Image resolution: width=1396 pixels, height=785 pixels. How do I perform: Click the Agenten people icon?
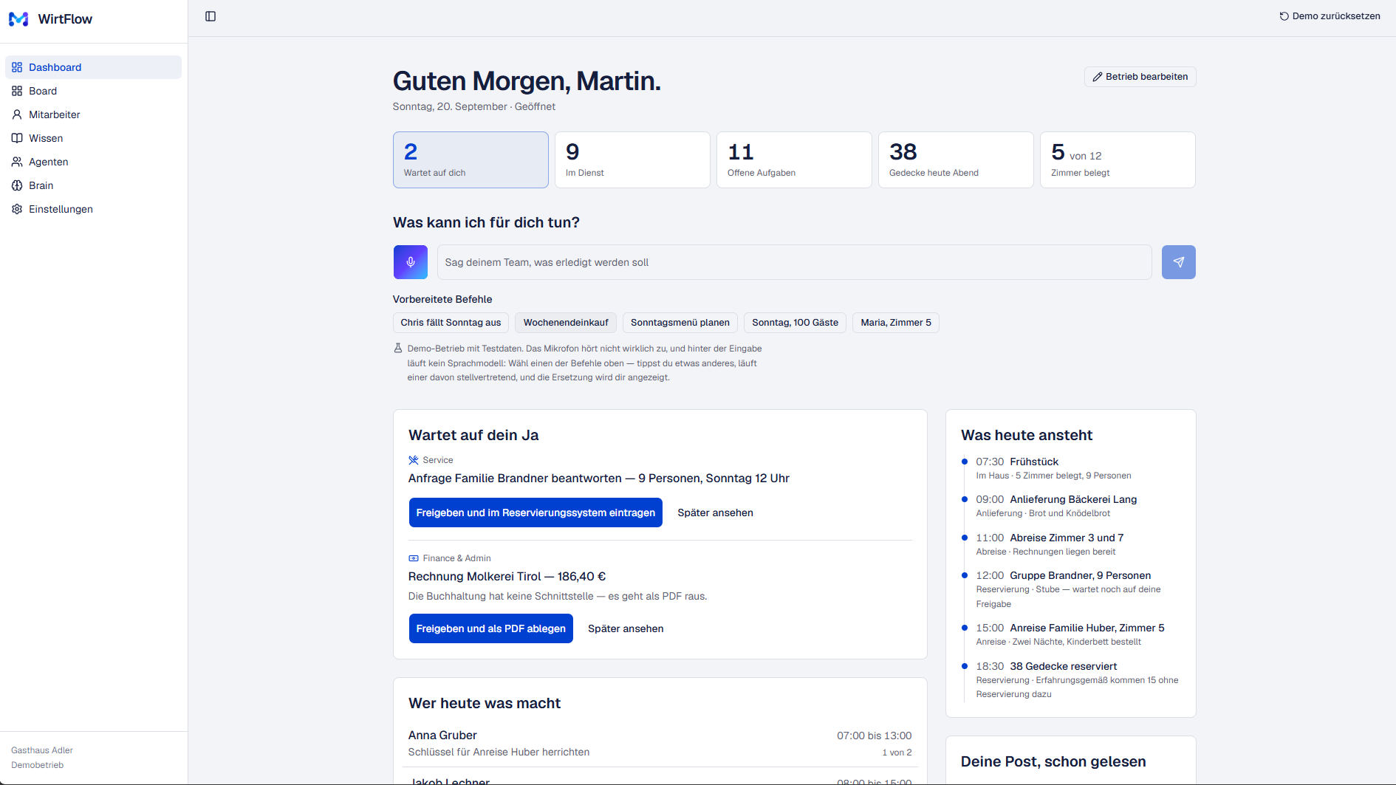click(17, 162)
